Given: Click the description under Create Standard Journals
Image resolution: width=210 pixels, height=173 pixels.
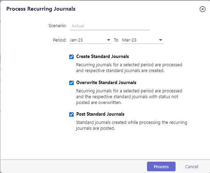Looking at the screenshot, I should pos(129,68).
